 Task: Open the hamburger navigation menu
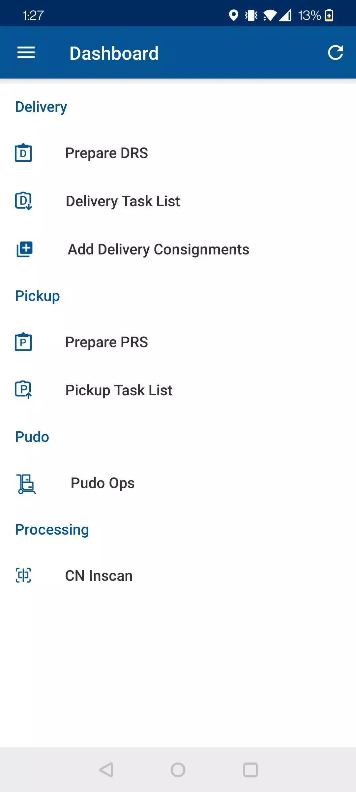26,53
